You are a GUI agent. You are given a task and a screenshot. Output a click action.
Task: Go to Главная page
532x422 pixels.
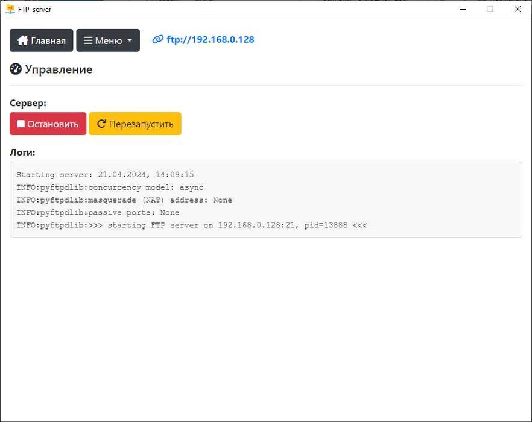click(48, 40)
